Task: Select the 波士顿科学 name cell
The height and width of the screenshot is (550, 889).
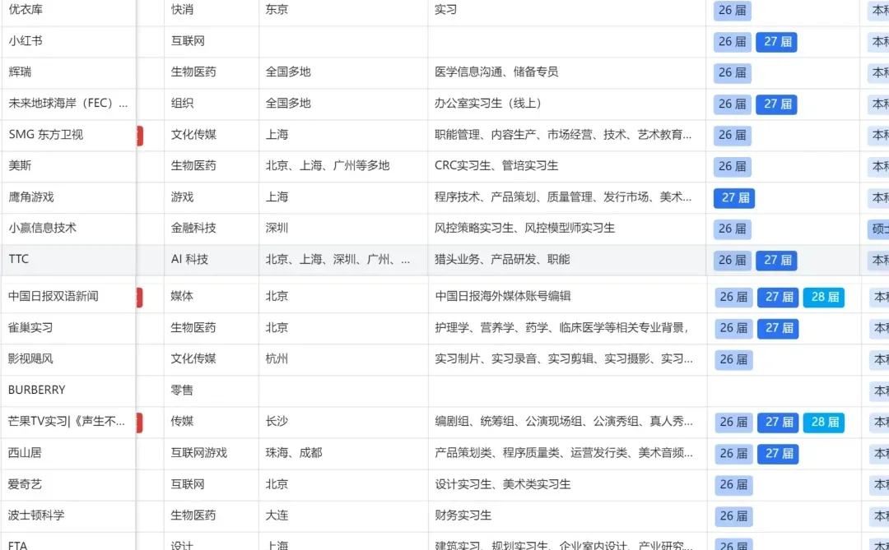Action: [36, 515]
